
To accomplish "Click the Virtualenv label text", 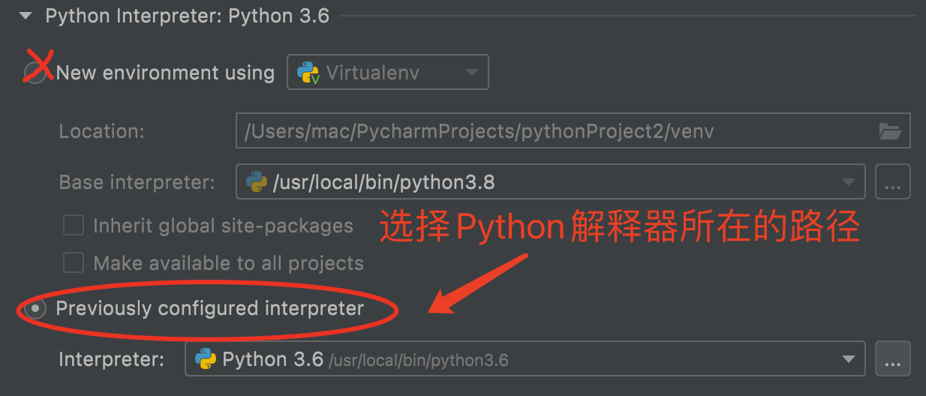I will pyautogui.click(x=373, y=73).
